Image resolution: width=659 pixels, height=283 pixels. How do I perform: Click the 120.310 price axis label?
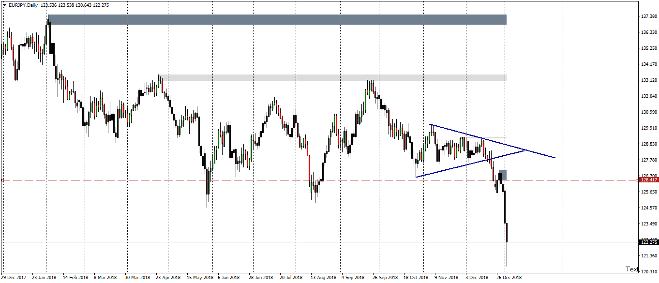click(648, 271)
